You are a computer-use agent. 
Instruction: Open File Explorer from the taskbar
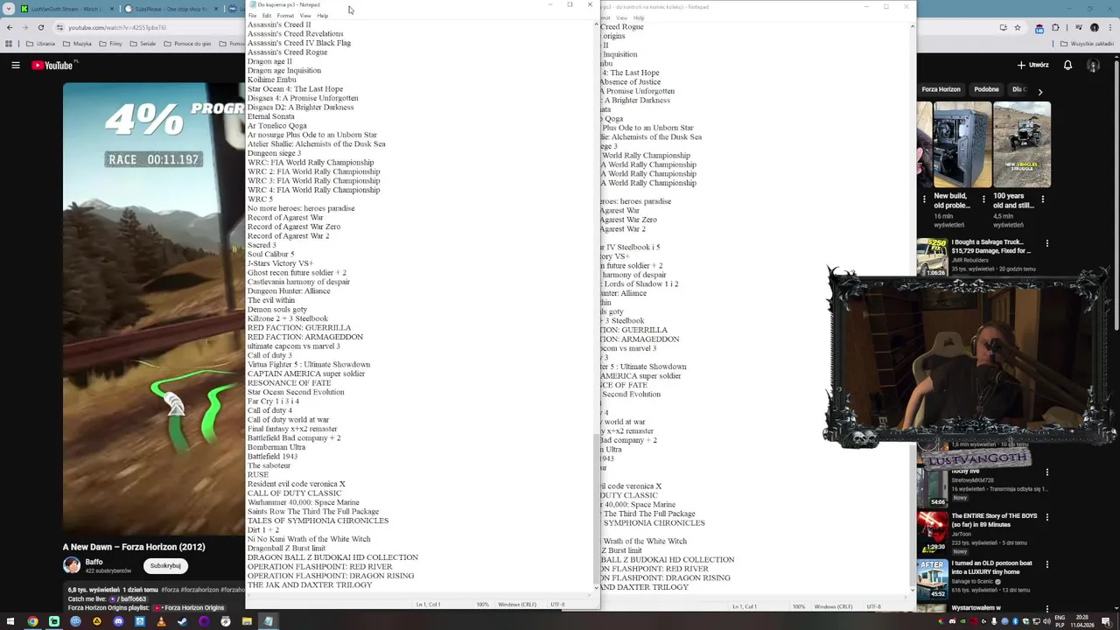(247, 622)
